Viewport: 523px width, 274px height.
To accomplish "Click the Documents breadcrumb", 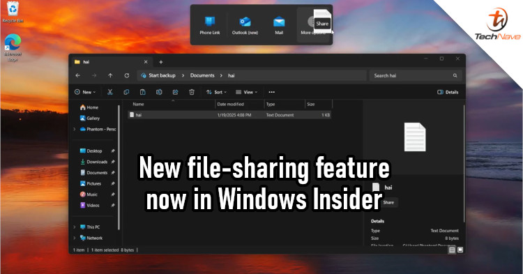I will point(202,76).
